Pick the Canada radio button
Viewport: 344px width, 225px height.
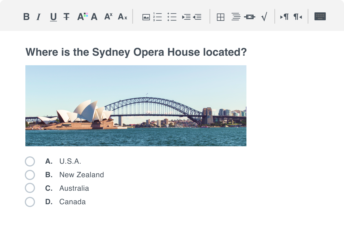[30, 202]
